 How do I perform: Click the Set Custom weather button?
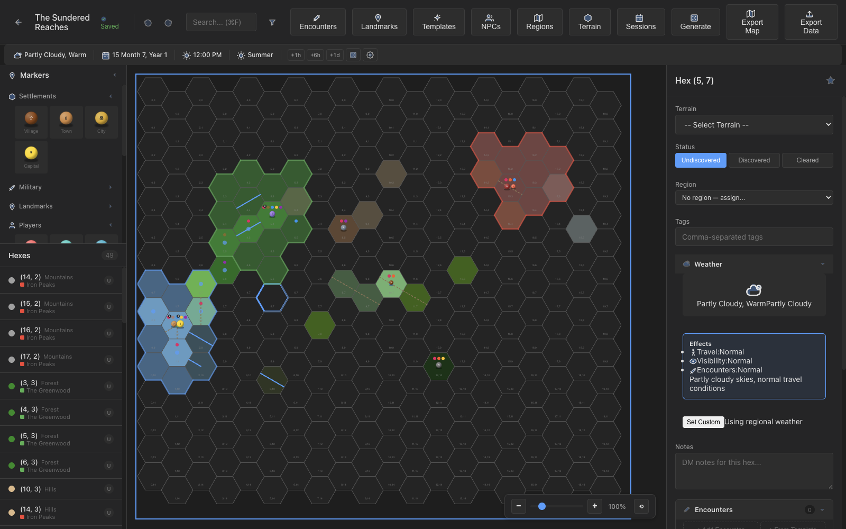(703, 422)
